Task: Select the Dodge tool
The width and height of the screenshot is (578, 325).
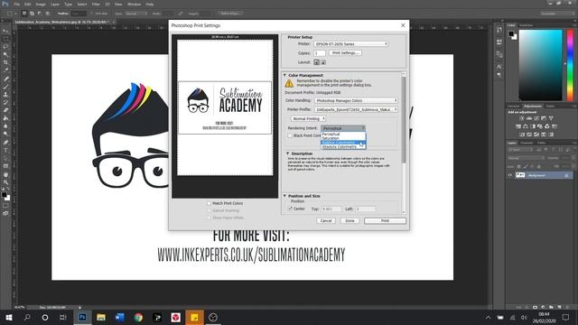Action: click(x=5, y=135)
